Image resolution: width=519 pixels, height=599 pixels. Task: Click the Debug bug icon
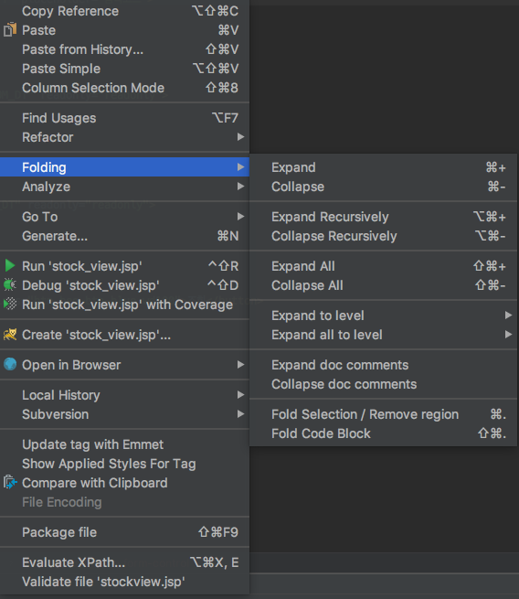tap(10, 285)
